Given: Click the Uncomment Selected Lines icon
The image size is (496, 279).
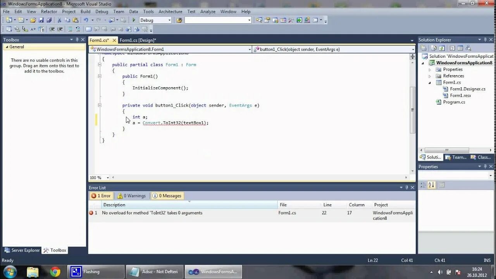Looking at the screenshot, I should tap(78, 29).
